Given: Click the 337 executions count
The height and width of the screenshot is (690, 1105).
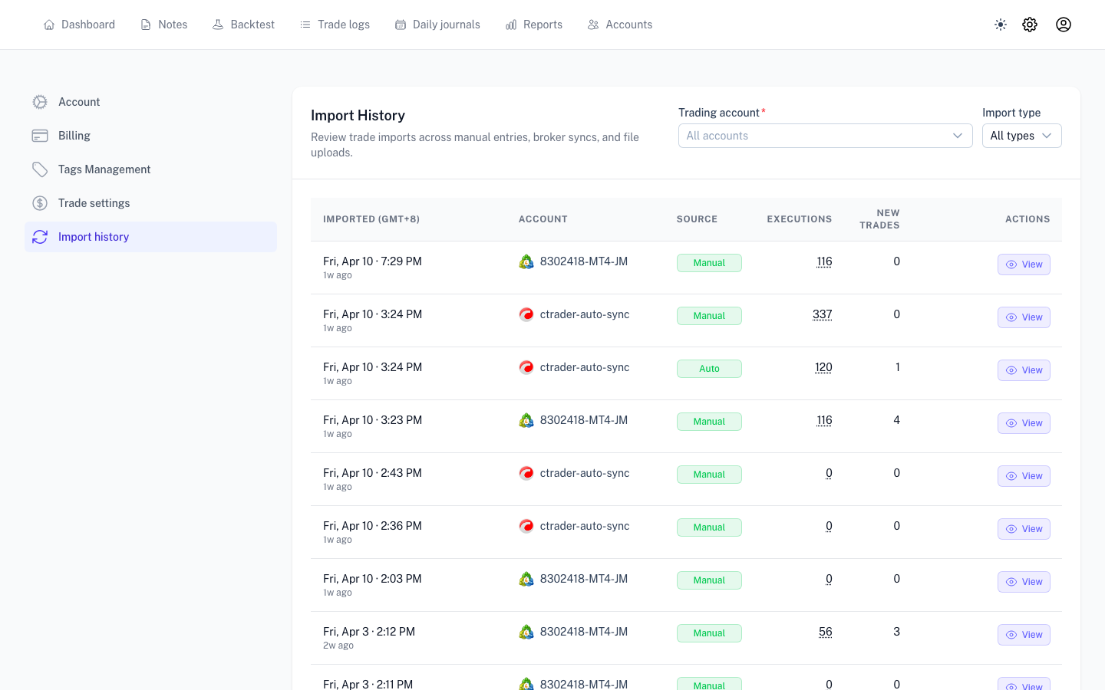Looking at the screenshot, I should coord(822,314).
